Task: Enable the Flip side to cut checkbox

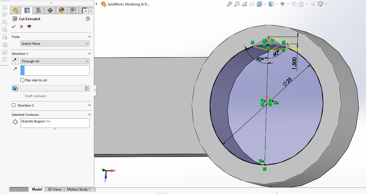Action: pos(22,80)
